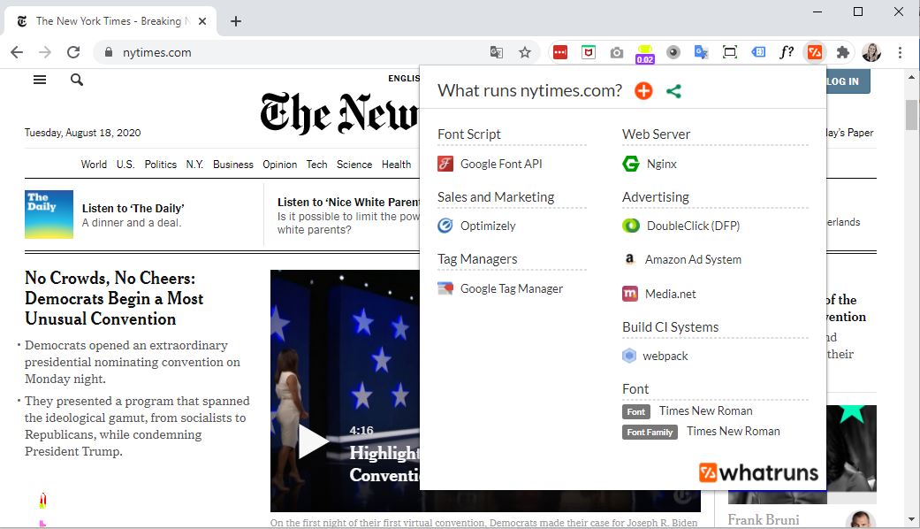Click the DoubleClick (DFP) logo icon
This screenshot has width=920, height=529.
pyautogui.click(x=631, y=226)
